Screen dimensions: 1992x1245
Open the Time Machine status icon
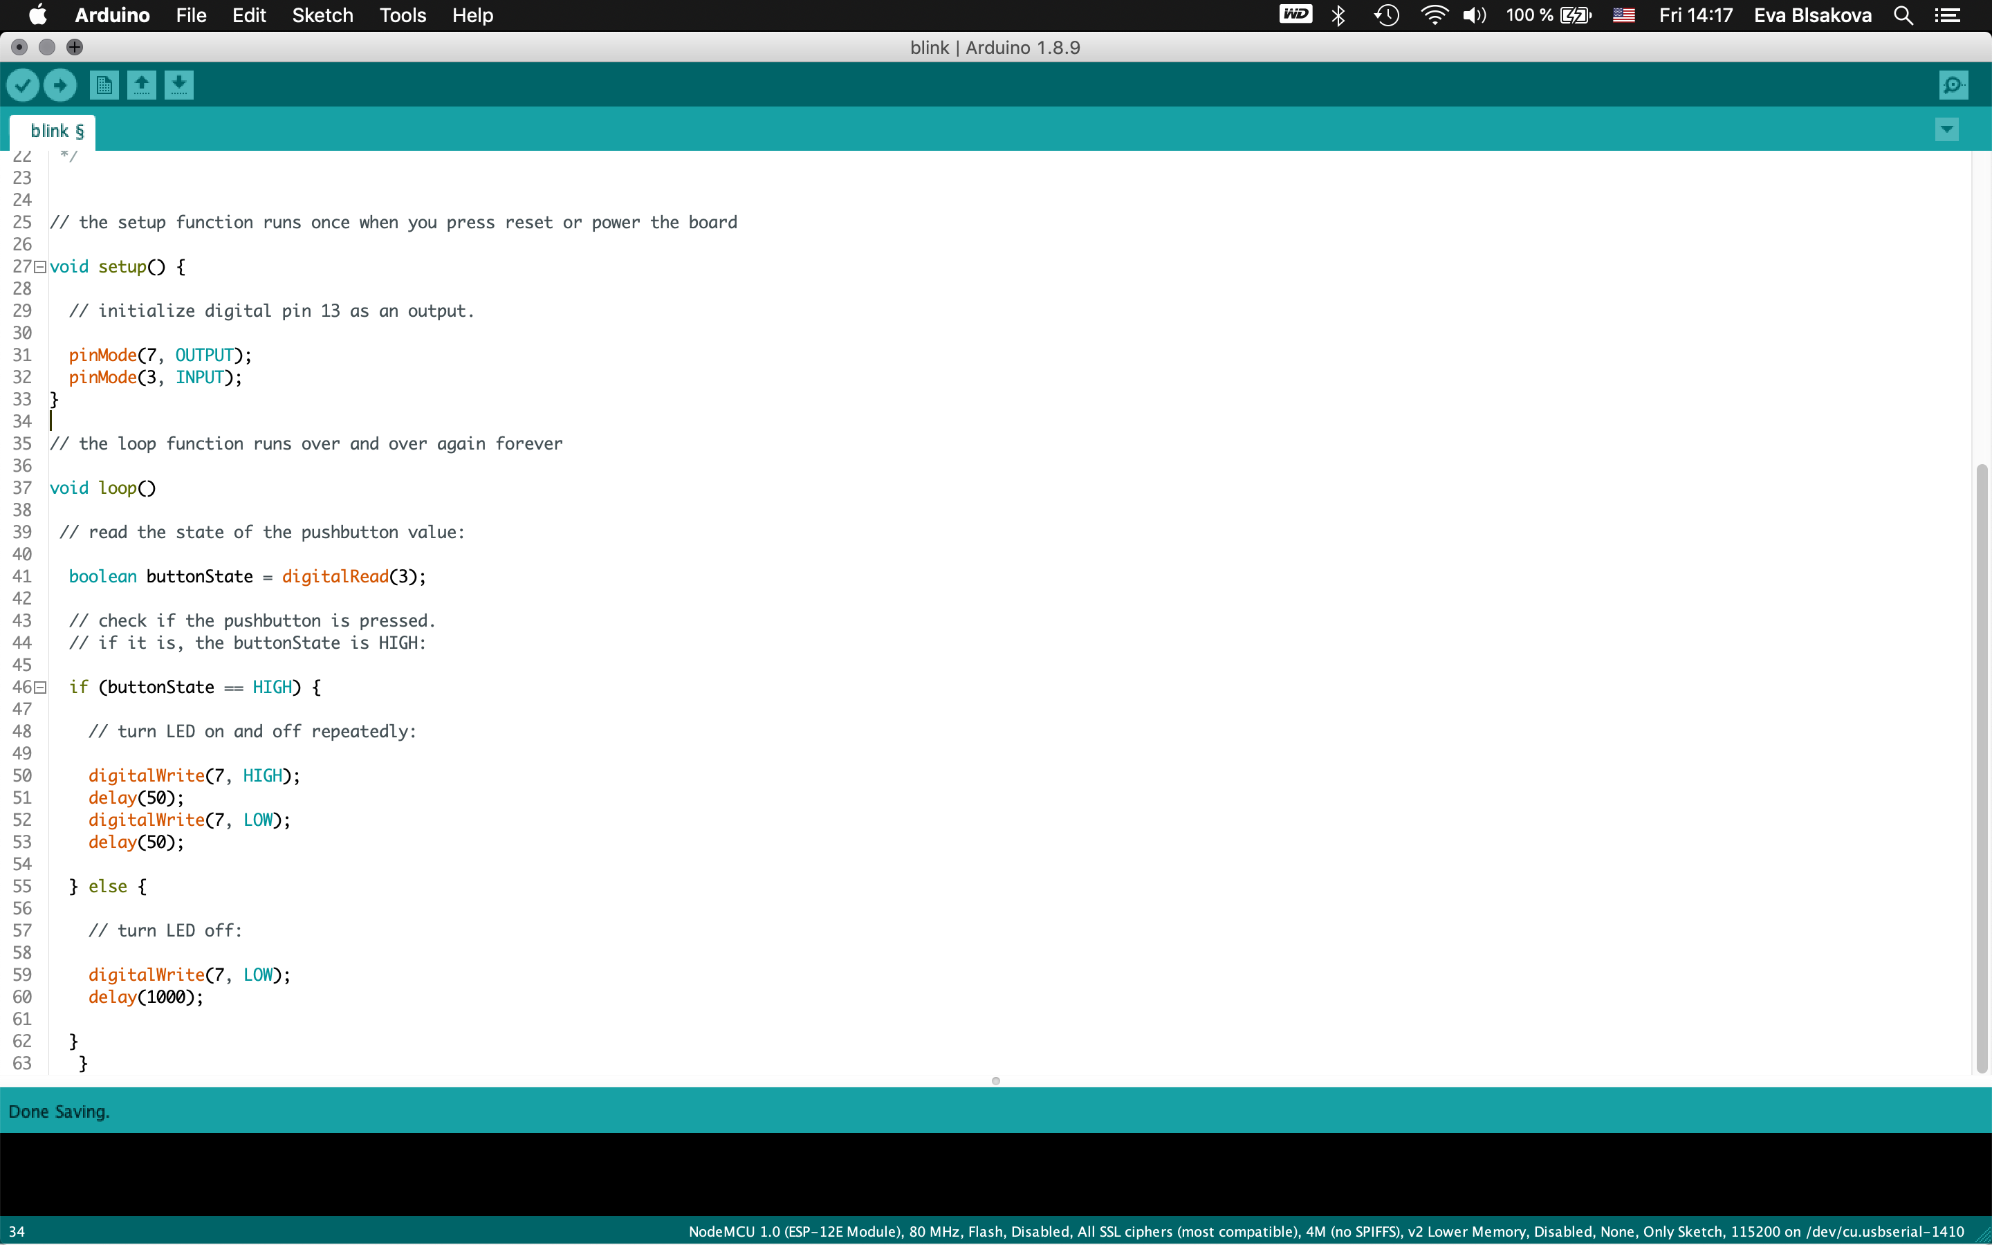1387,16
